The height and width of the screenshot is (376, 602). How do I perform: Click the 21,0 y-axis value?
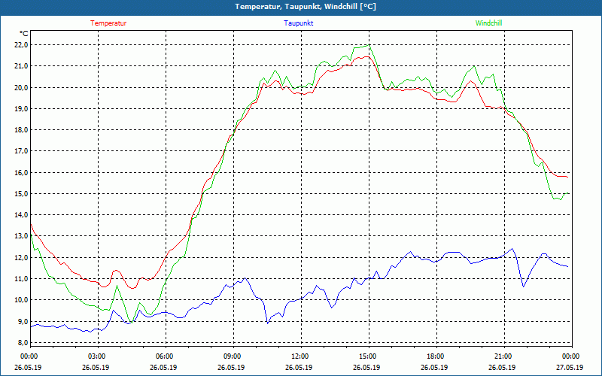tap(22, 66)
